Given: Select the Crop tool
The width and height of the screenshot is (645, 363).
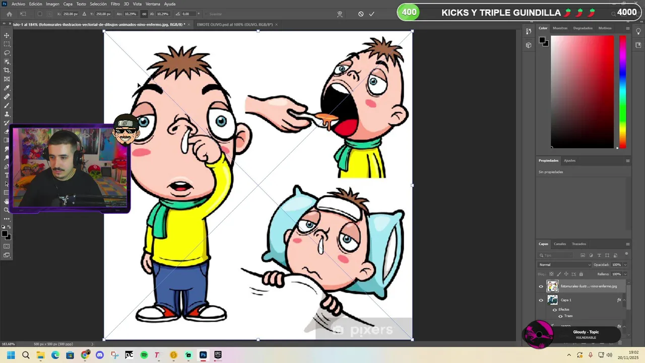Looking at the screenshot, I should (x=7, y=70).
